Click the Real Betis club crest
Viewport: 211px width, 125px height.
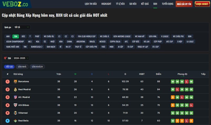(x=16, y=121)
